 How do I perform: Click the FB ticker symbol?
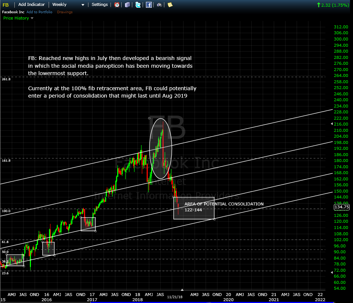6,5
